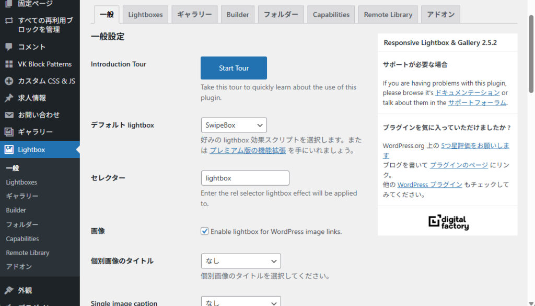Open お問い合わせ in the sidebar
The width and height of the screenshot is (535, 306).
(40, 115)
